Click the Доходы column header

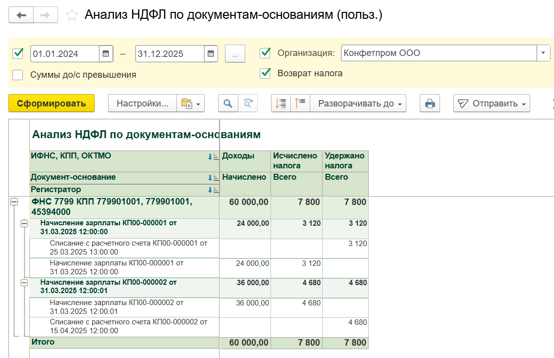[245, 161]
